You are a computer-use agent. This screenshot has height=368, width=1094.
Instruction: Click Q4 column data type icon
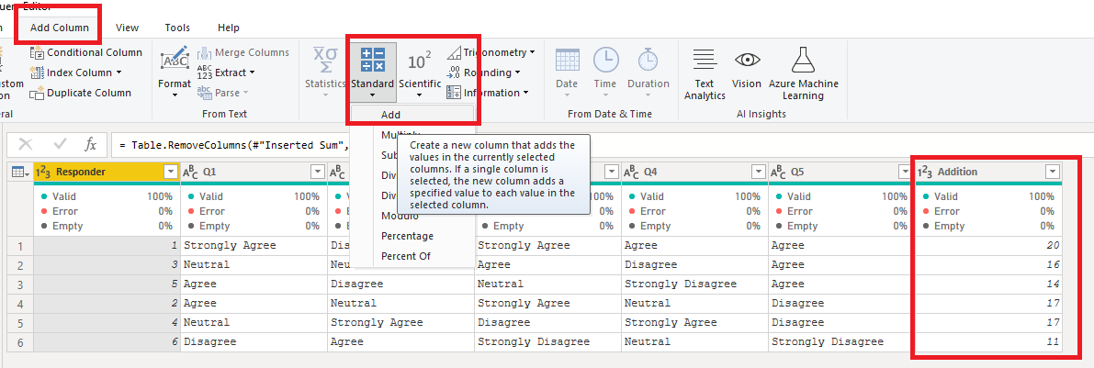pos(631,172)
